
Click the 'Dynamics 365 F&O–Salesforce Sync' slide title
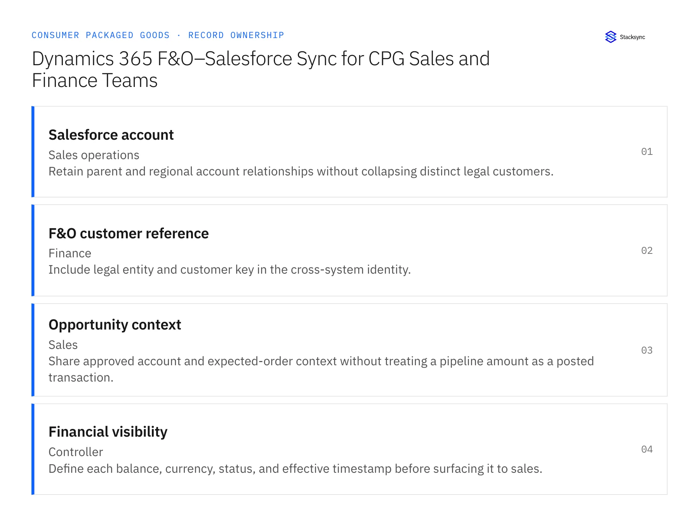[261, 69]
